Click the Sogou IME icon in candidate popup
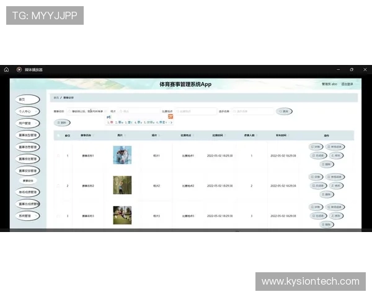372x297 pixels. (170, 116)
